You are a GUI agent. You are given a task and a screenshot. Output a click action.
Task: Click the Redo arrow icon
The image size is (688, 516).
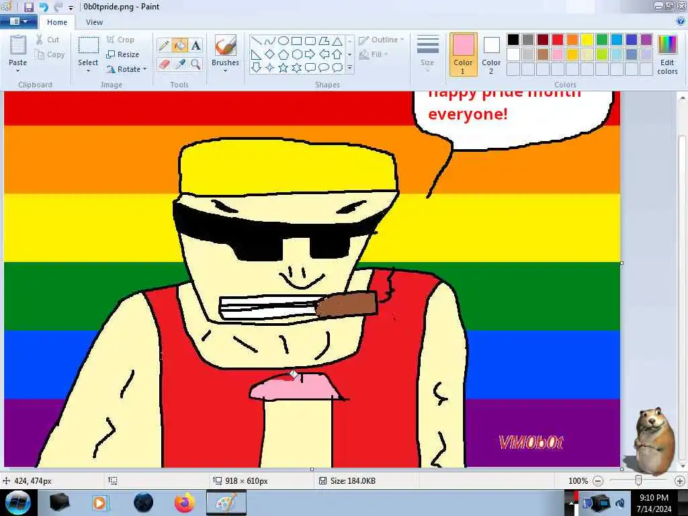[58, 7]
